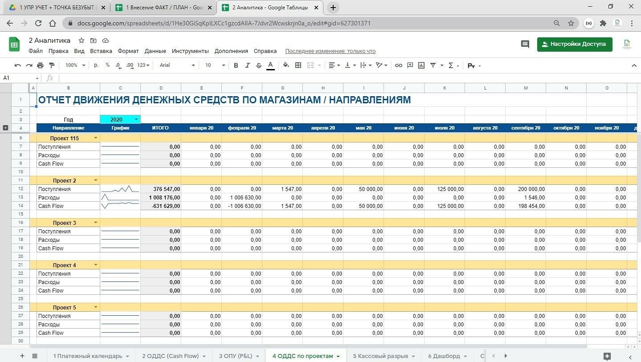
Task: Bookmark this page with star in address bar
Action: tap(571, 23)
